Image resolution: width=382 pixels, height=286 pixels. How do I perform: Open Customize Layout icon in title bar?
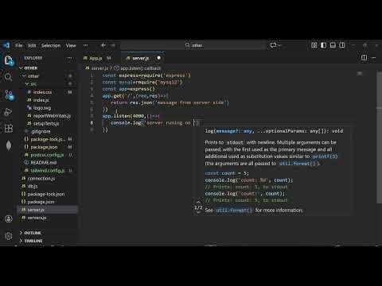click(x=314, y=45)
